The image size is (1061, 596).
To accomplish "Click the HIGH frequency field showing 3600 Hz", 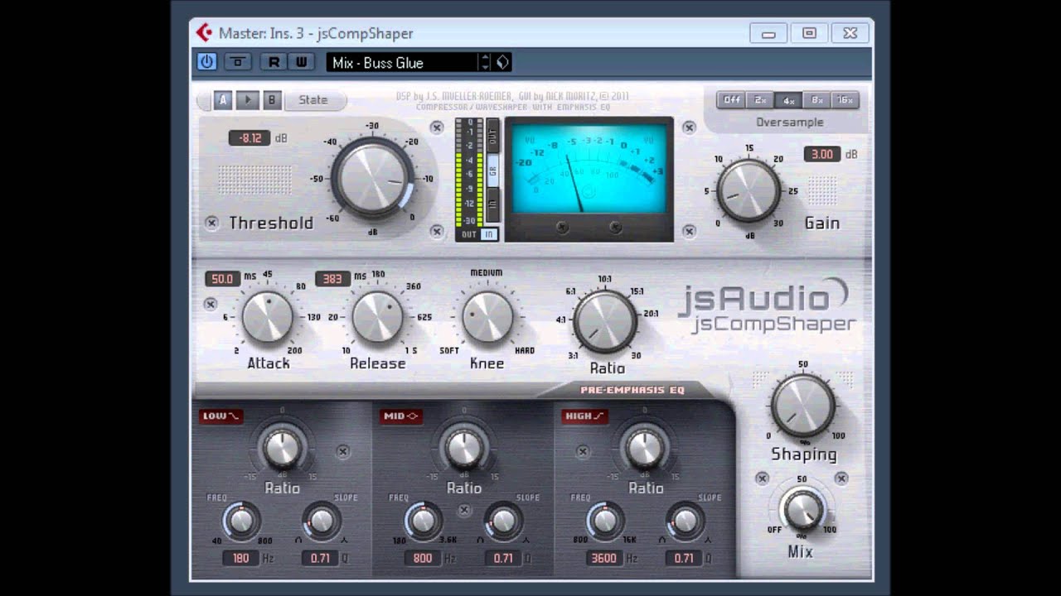I will pos(603,558).
